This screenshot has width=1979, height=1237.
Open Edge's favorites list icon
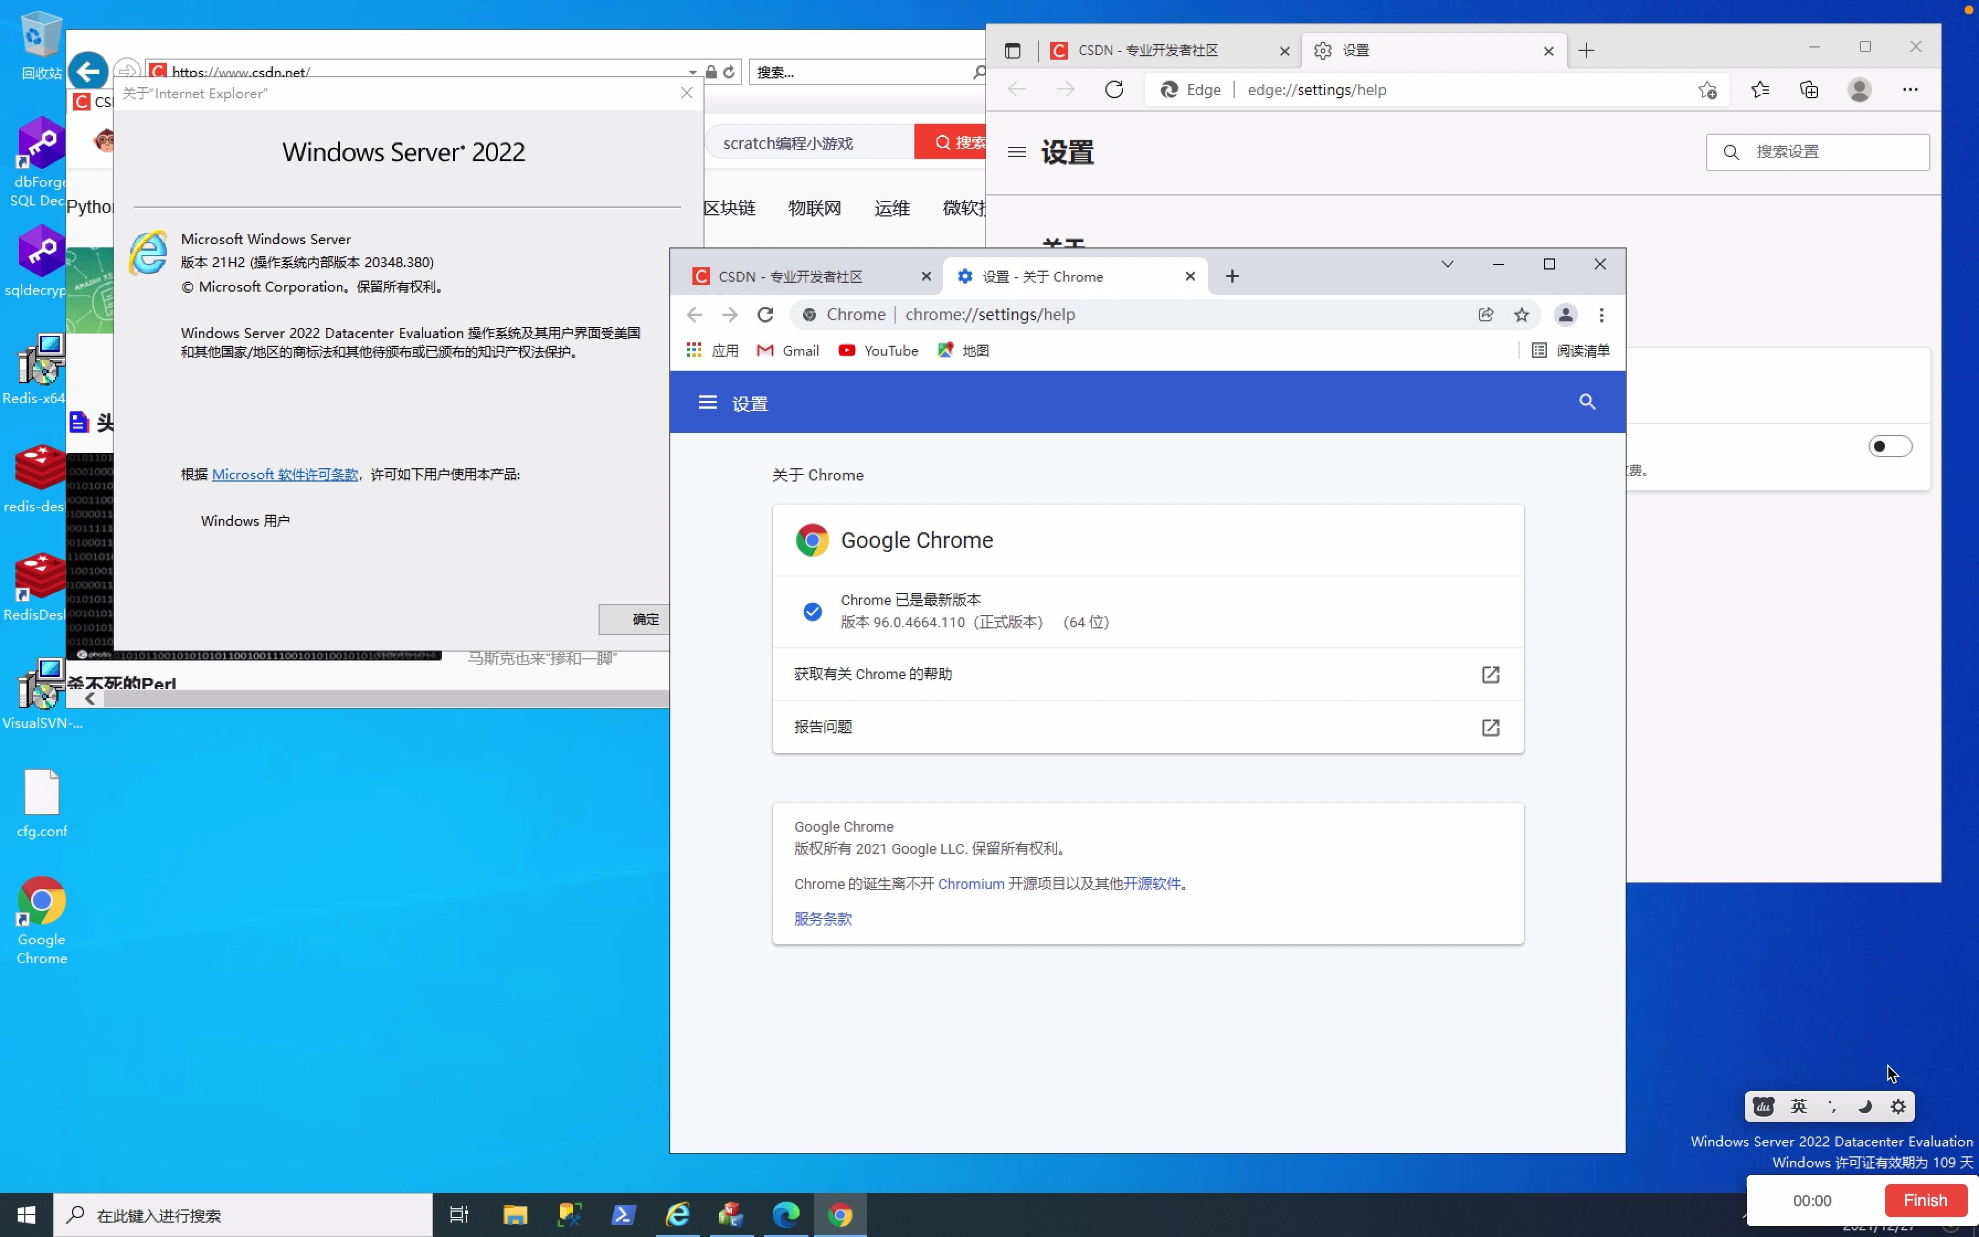[x=1760, y=90]
